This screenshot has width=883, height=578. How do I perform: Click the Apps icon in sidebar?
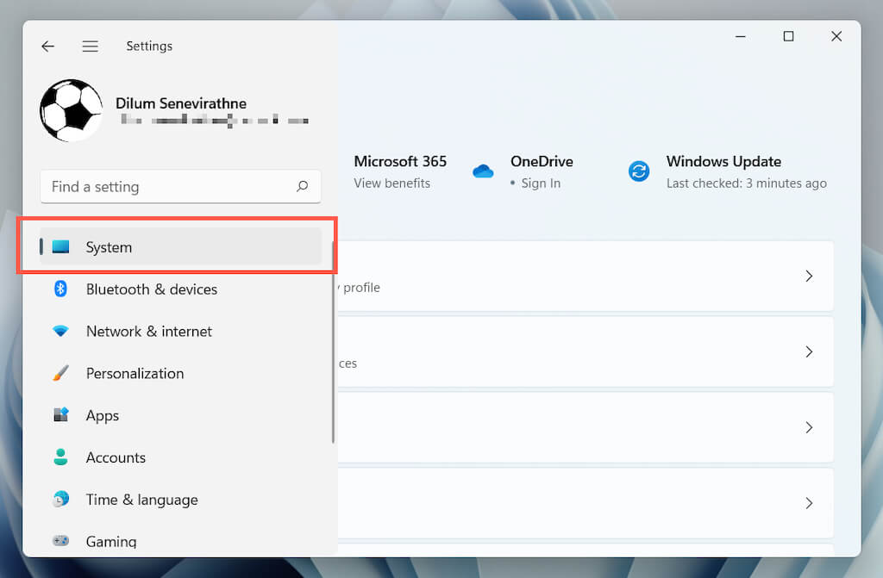click(60, 415)
